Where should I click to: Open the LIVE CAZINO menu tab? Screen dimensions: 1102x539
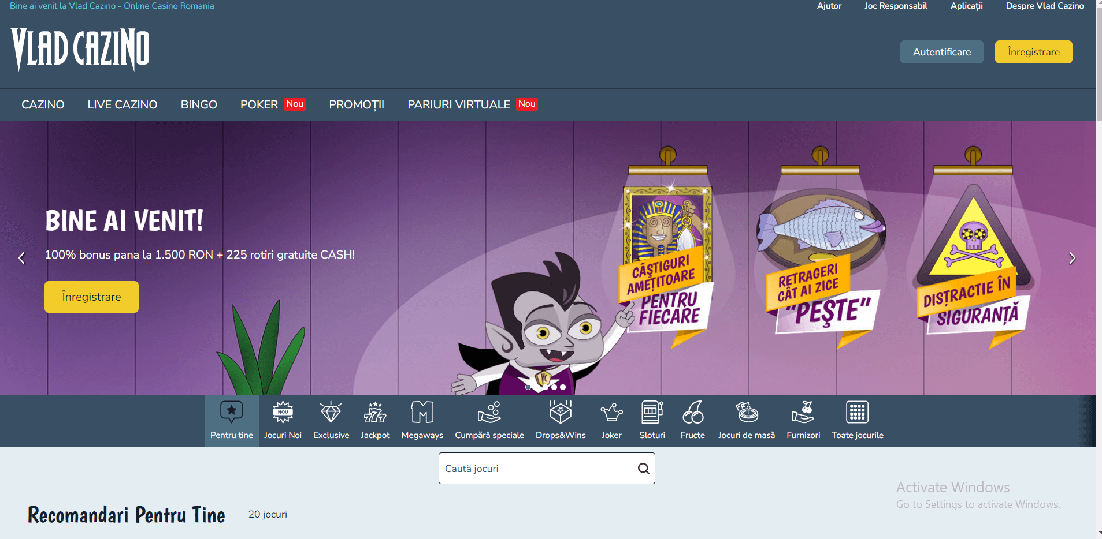click(x=123, y=104)
